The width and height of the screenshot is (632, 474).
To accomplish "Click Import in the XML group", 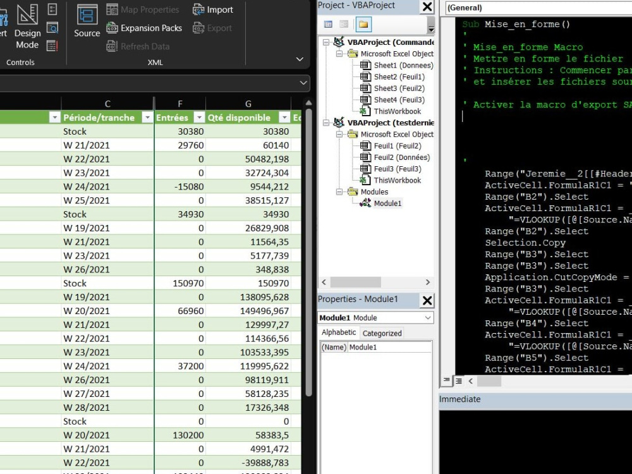I will point(213,9).
